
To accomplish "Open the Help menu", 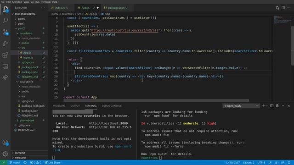I will (55, 2).
